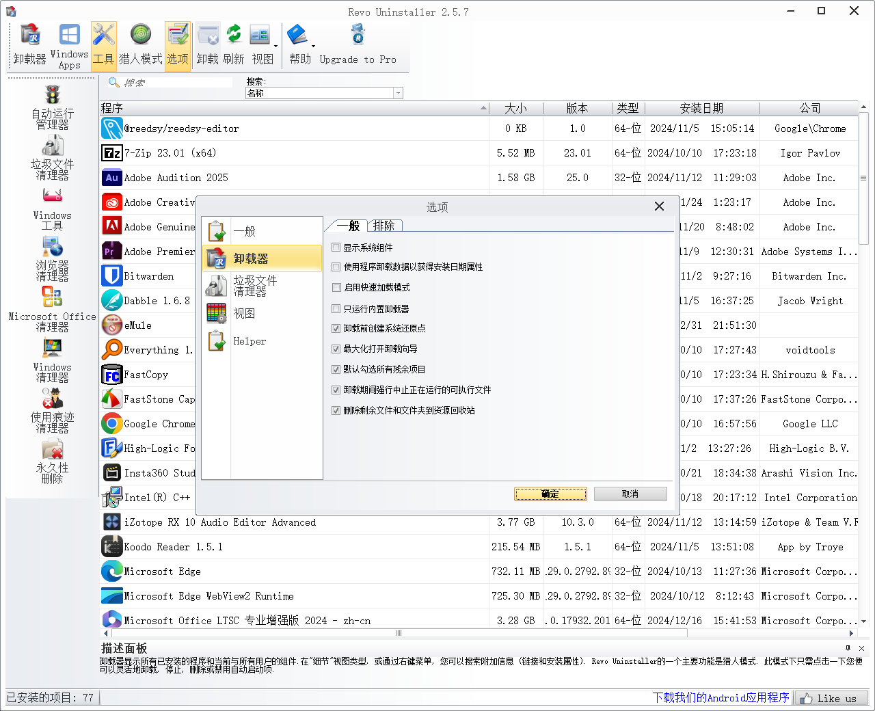Screen dimensions: 875x711
Task: Click the vertical scrollbar thumb
Action: click(x=863, y=178)
